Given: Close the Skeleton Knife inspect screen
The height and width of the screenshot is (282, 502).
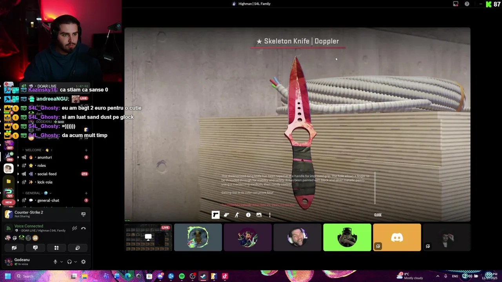Looking at the screenshot, I should [x=378, y=215].
